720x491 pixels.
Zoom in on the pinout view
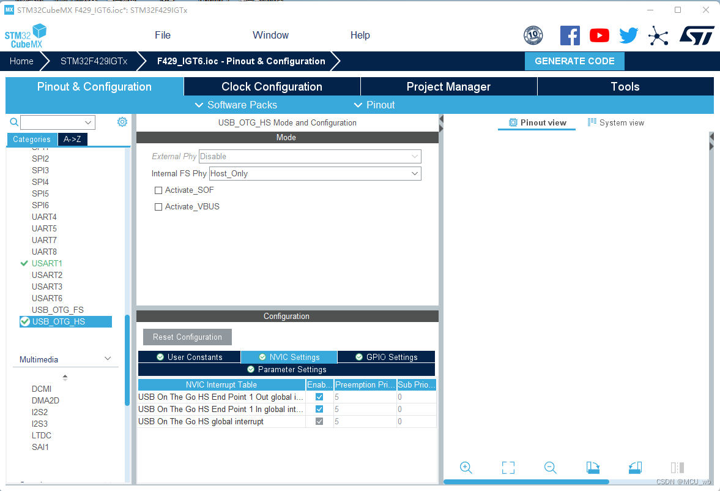[x=466, y=468]
